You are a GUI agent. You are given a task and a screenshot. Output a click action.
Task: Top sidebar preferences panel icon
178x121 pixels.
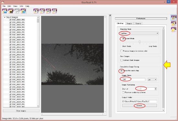click(173, 18)
